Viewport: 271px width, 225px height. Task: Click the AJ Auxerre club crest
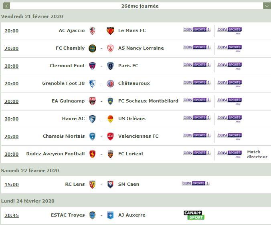coord(110,215)
